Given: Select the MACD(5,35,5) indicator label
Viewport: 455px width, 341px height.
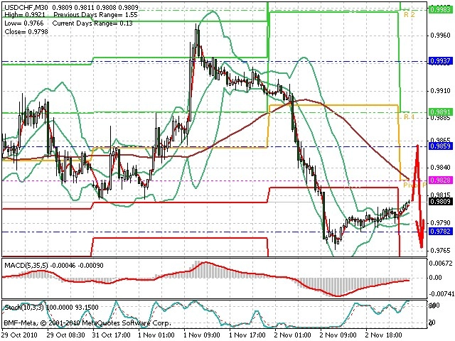Looking at the screenshot, I should click(x=26, y=265).
